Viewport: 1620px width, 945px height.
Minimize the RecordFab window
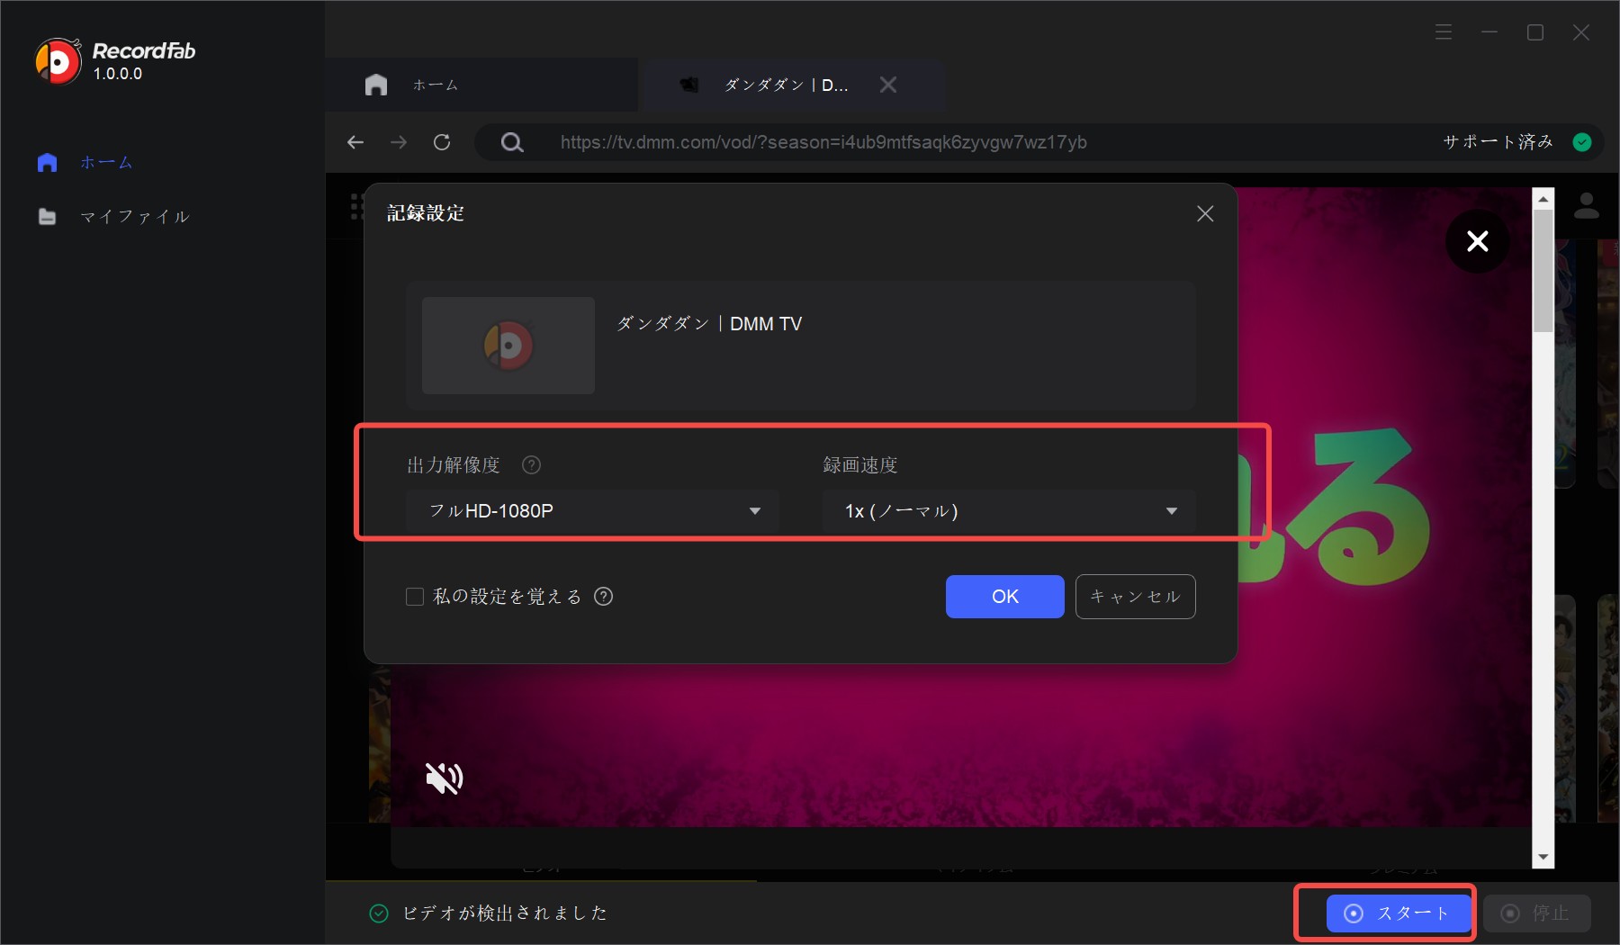point(1489,32)
